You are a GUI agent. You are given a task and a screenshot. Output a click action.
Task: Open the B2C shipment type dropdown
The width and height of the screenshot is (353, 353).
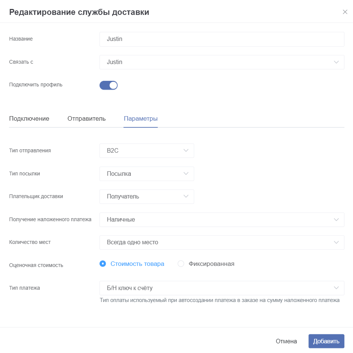click(147, 150)
